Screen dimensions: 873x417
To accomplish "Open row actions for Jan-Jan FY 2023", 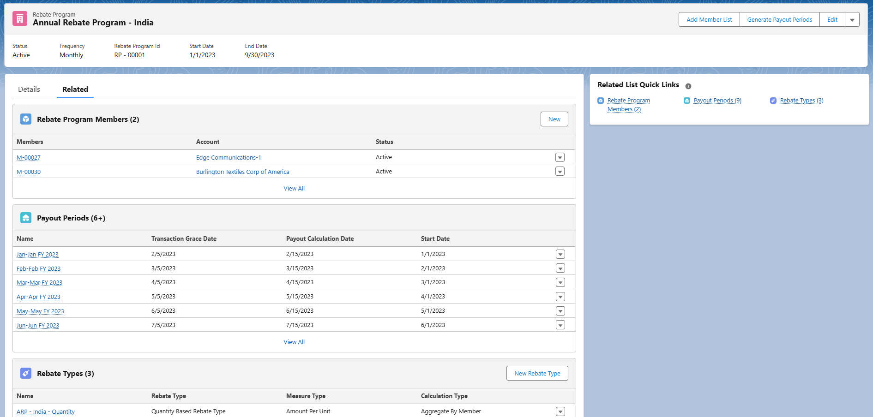I will 560,254.
